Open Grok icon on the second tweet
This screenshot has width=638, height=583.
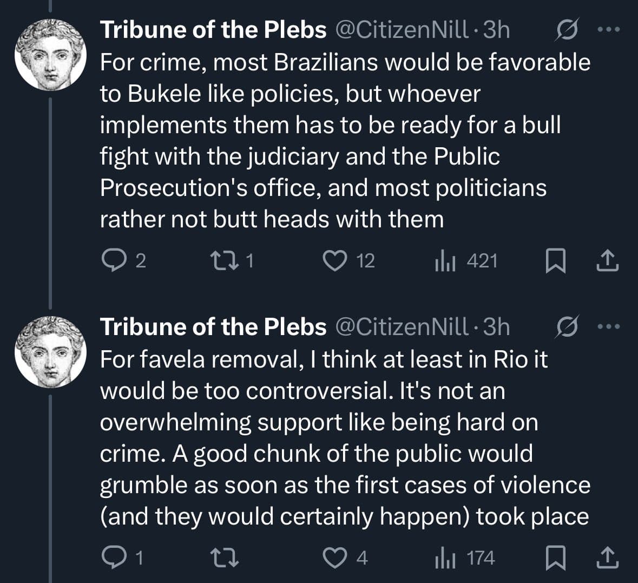568,326
